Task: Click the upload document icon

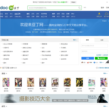Action: pyautogui.click(x=99, y=14)
